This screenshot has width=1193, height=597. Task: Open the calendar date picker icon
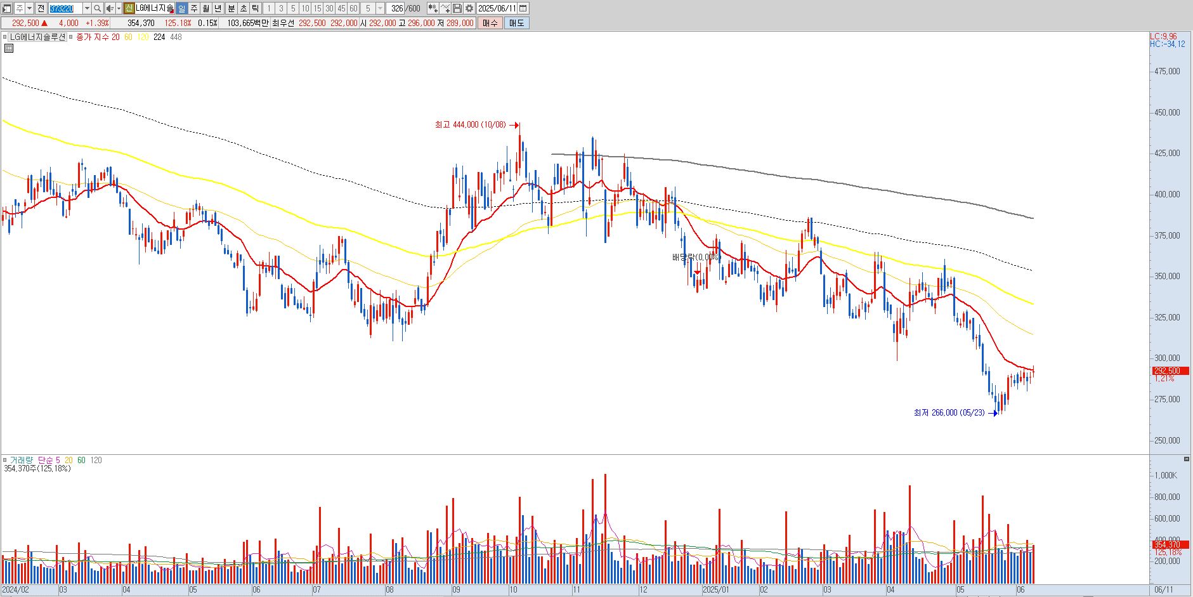523,8
